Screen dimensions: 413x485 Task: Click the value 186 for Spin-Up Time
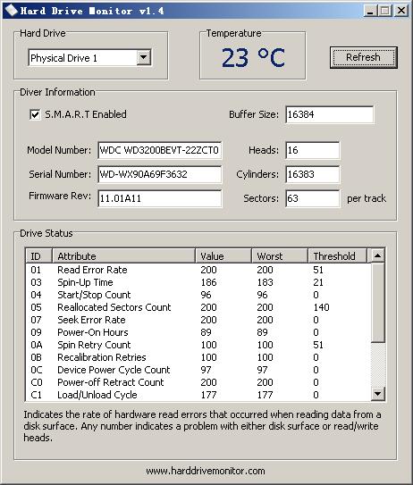tap(208, 282)
